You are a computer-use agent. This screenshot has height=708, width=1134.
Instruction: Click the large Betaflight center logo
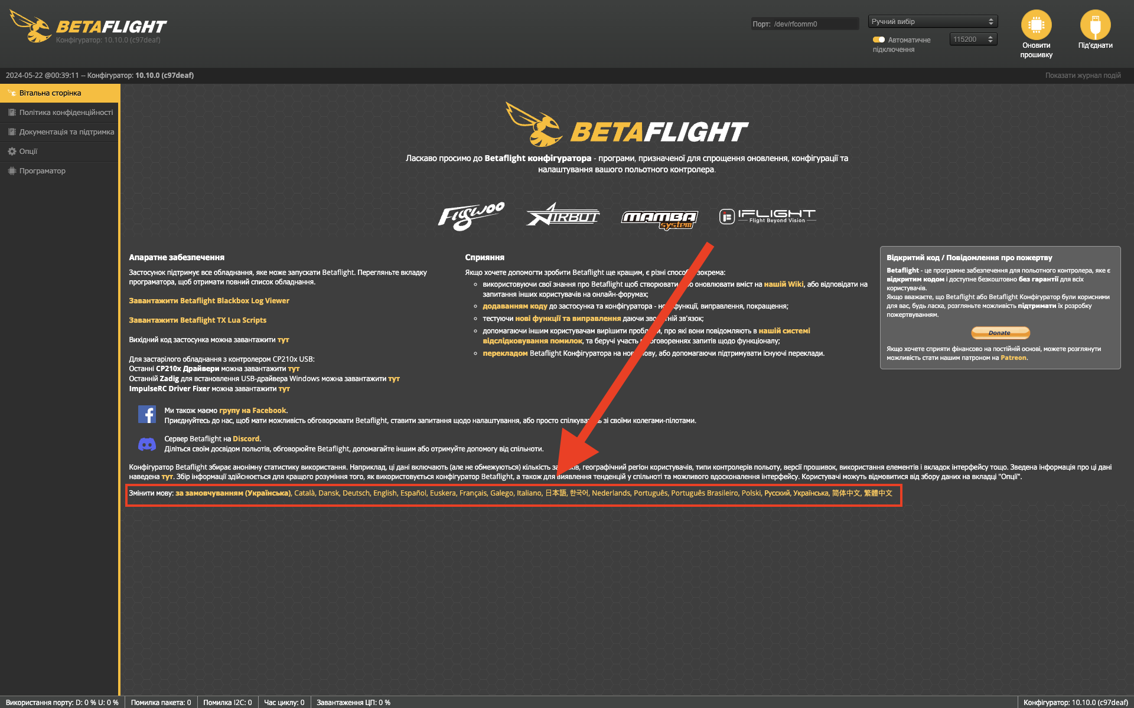pyautogui.click(x=627, y=125)
